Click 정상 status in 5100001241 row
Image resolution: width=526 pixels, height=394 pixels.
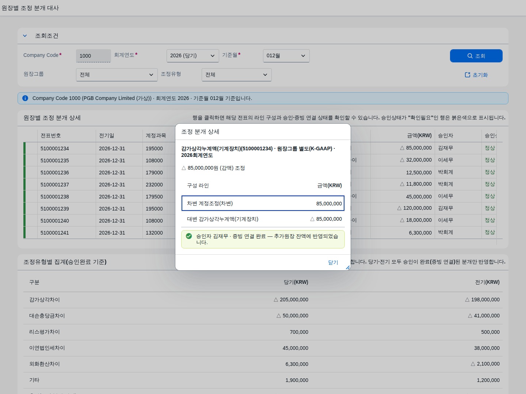[x=490, y=232]
